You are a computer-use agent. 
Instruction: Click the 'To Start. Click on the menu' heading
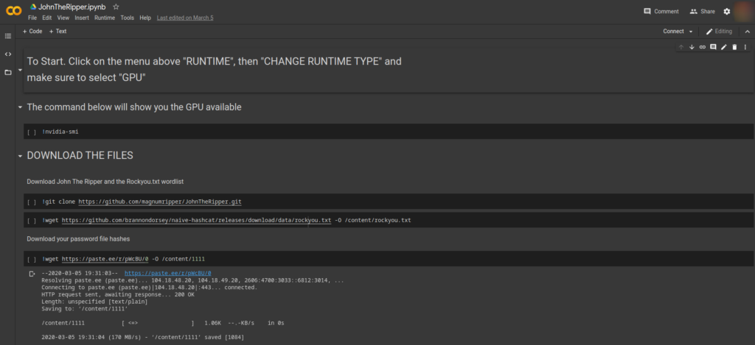click(x=214, y=69)
